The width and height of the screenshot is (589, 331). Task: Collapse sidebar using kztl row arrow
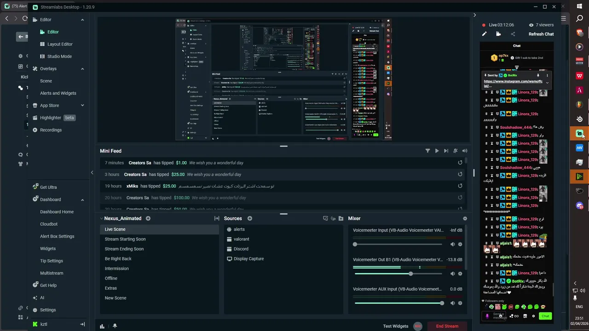82,324
